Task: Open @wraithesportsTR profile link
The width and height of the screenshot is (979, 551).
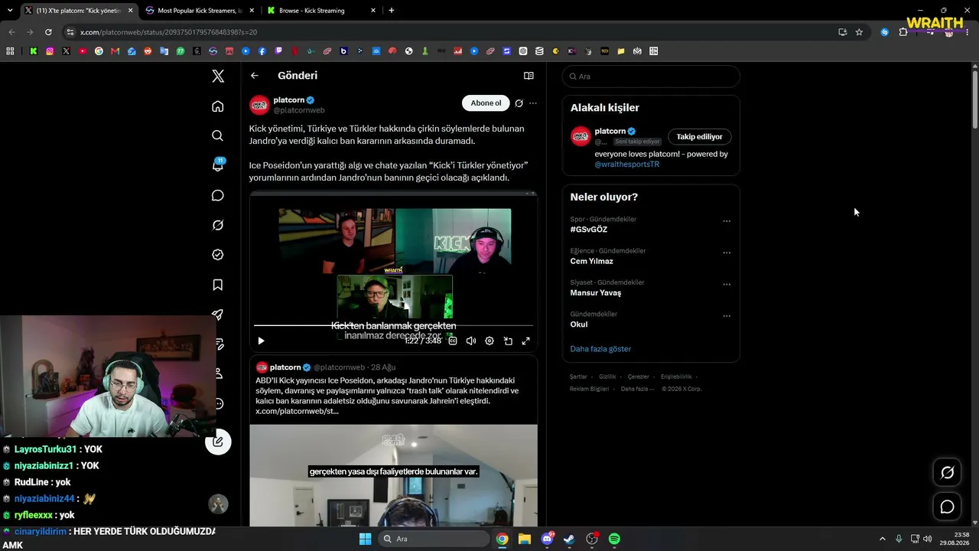Action: click(x=627, y=165)
